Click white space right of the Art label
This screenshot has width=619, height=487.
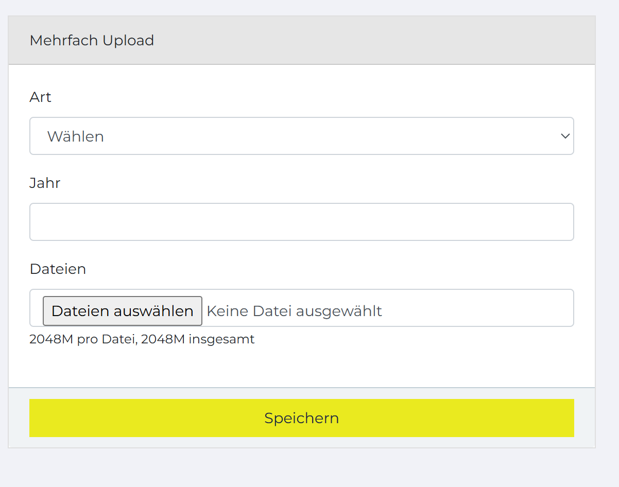(x=309, y=97)
